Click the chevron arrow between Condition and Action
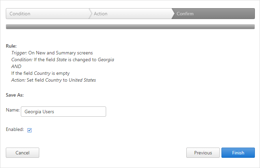Screen dimensions: 260x168 pos(90,14)
